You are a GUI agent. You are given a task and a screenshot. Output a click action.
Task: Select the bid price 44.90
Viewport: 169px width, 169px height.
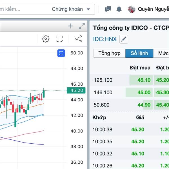(x=144, y=105)
